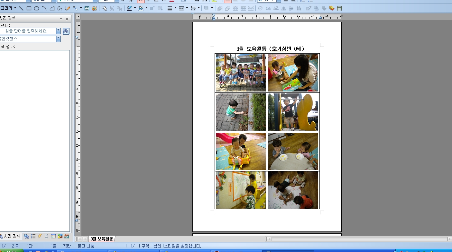Select the rectangle drawing tool
This screenshot has width=452, height=252.
click(29, 8)
